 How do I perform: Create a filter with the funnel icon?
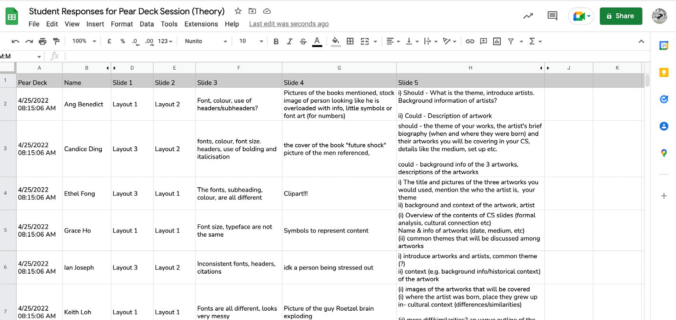tap(511, 41)
